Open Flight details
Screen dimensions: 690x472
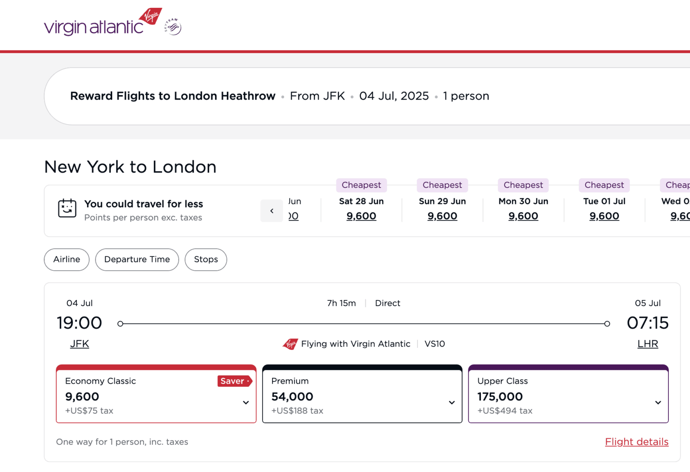(636, 441)
